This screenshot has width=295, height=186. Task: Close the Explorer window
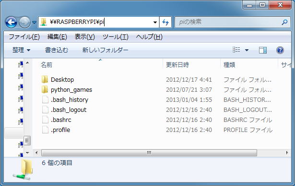click(280, 5)
